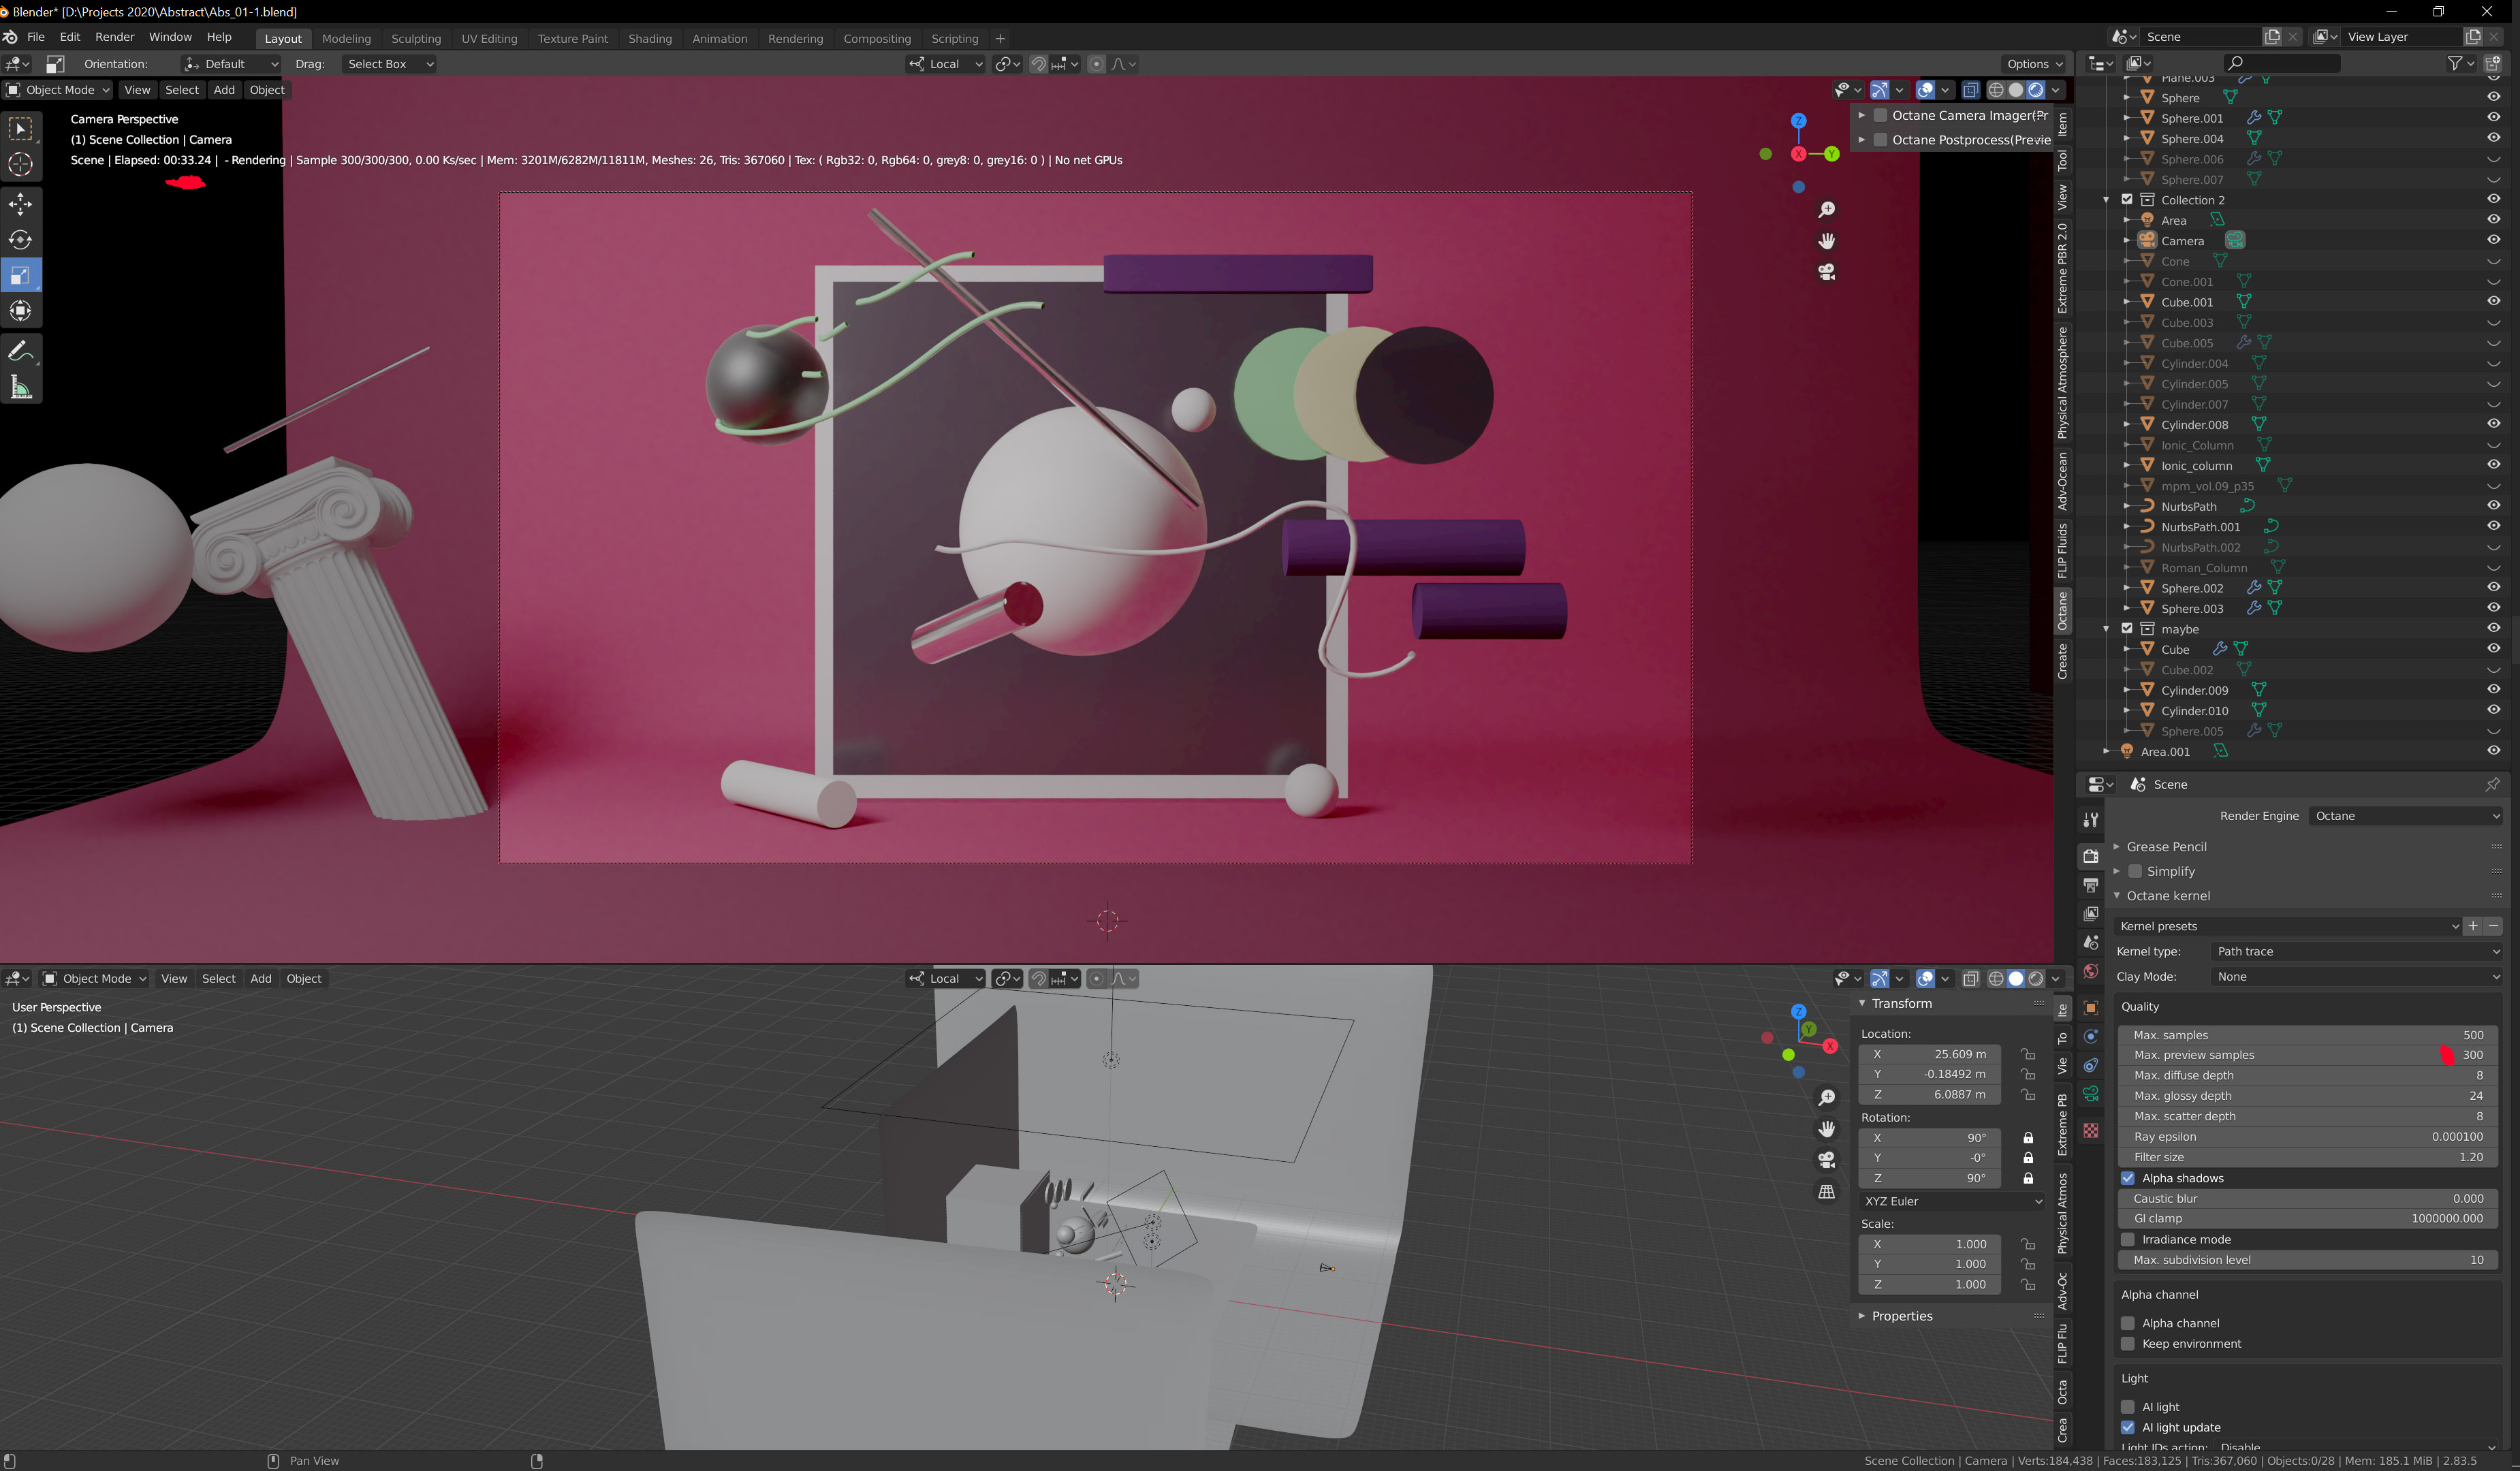Viewport: 2520px width, 1471px height.
Task: Open the Kernel type dropdown
Action: click(x=2356, y=951)
